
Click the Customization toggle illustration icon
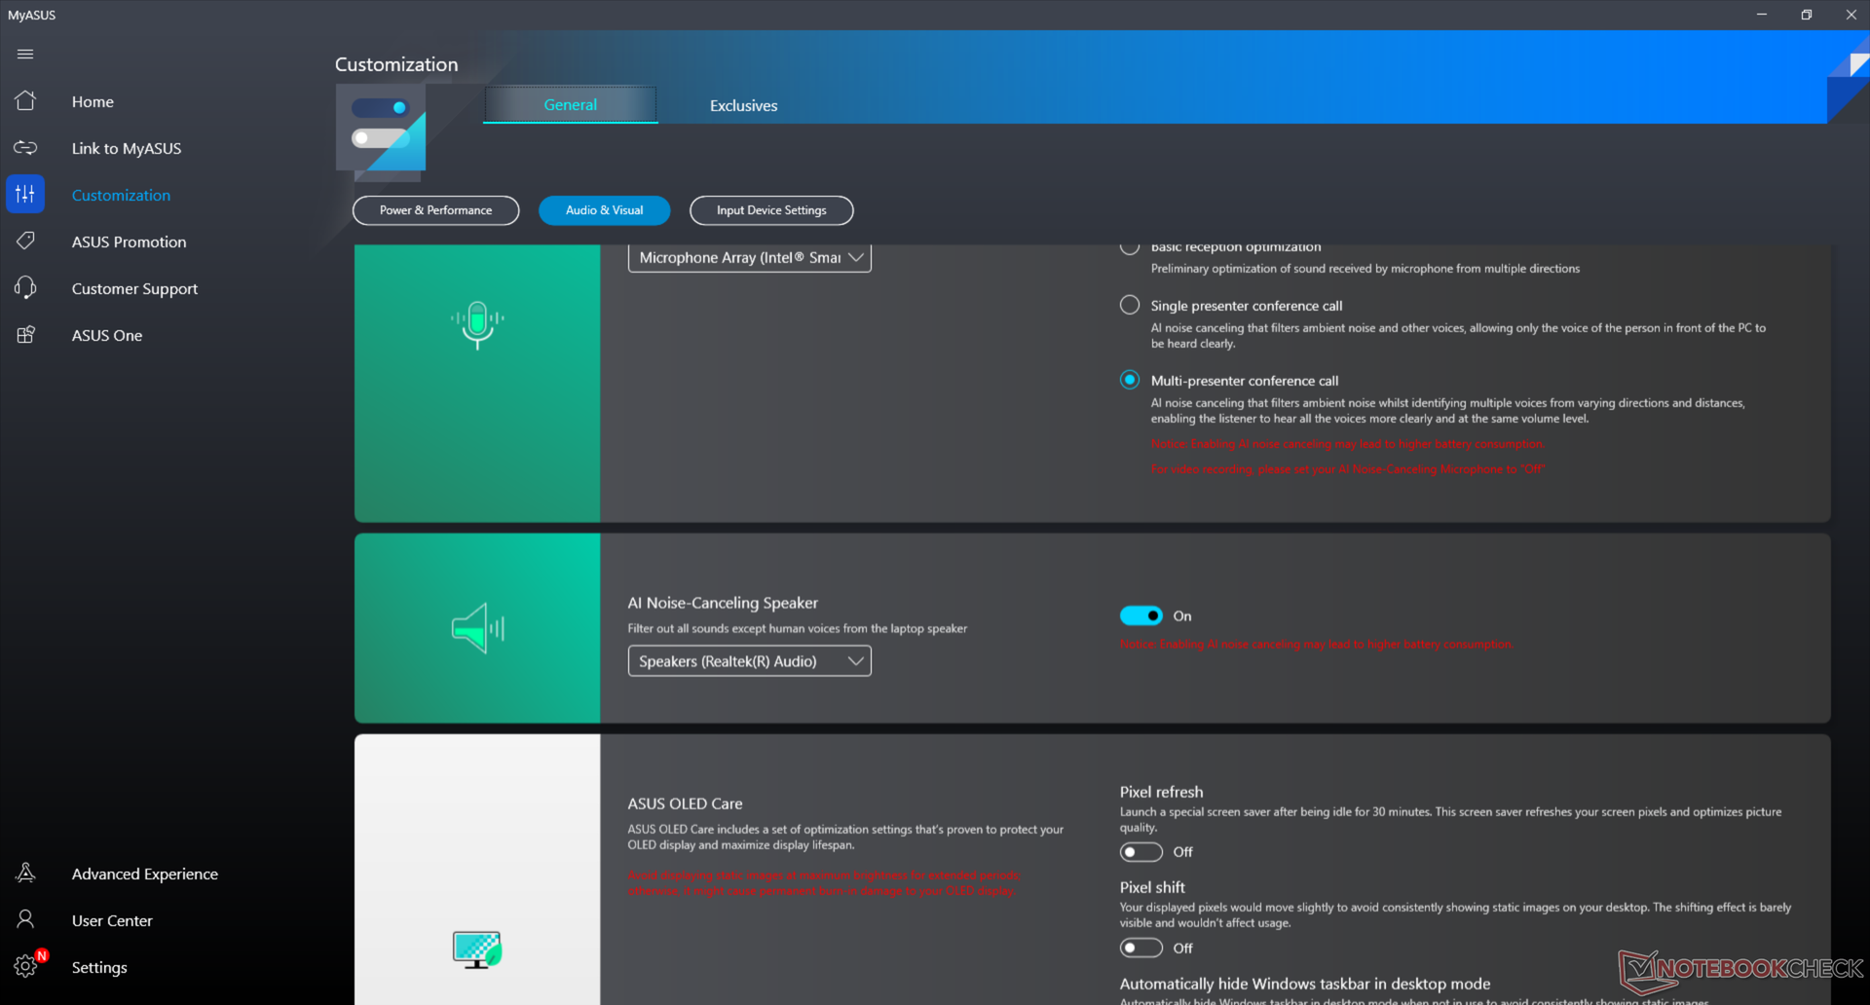pos(381,133)
